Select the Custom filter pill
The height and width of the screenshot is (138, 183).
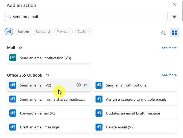83,31
